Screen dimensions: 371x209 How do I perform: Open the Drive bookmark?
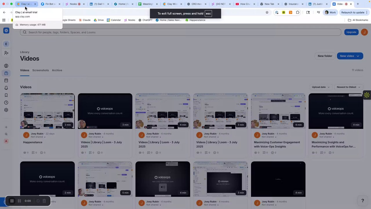click(x=99, y=20)
